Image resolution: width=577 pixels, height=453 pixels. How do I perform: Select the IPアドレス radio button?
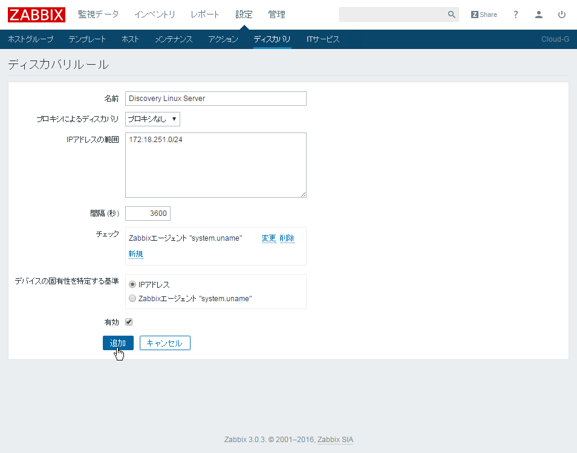pos(132,284)
